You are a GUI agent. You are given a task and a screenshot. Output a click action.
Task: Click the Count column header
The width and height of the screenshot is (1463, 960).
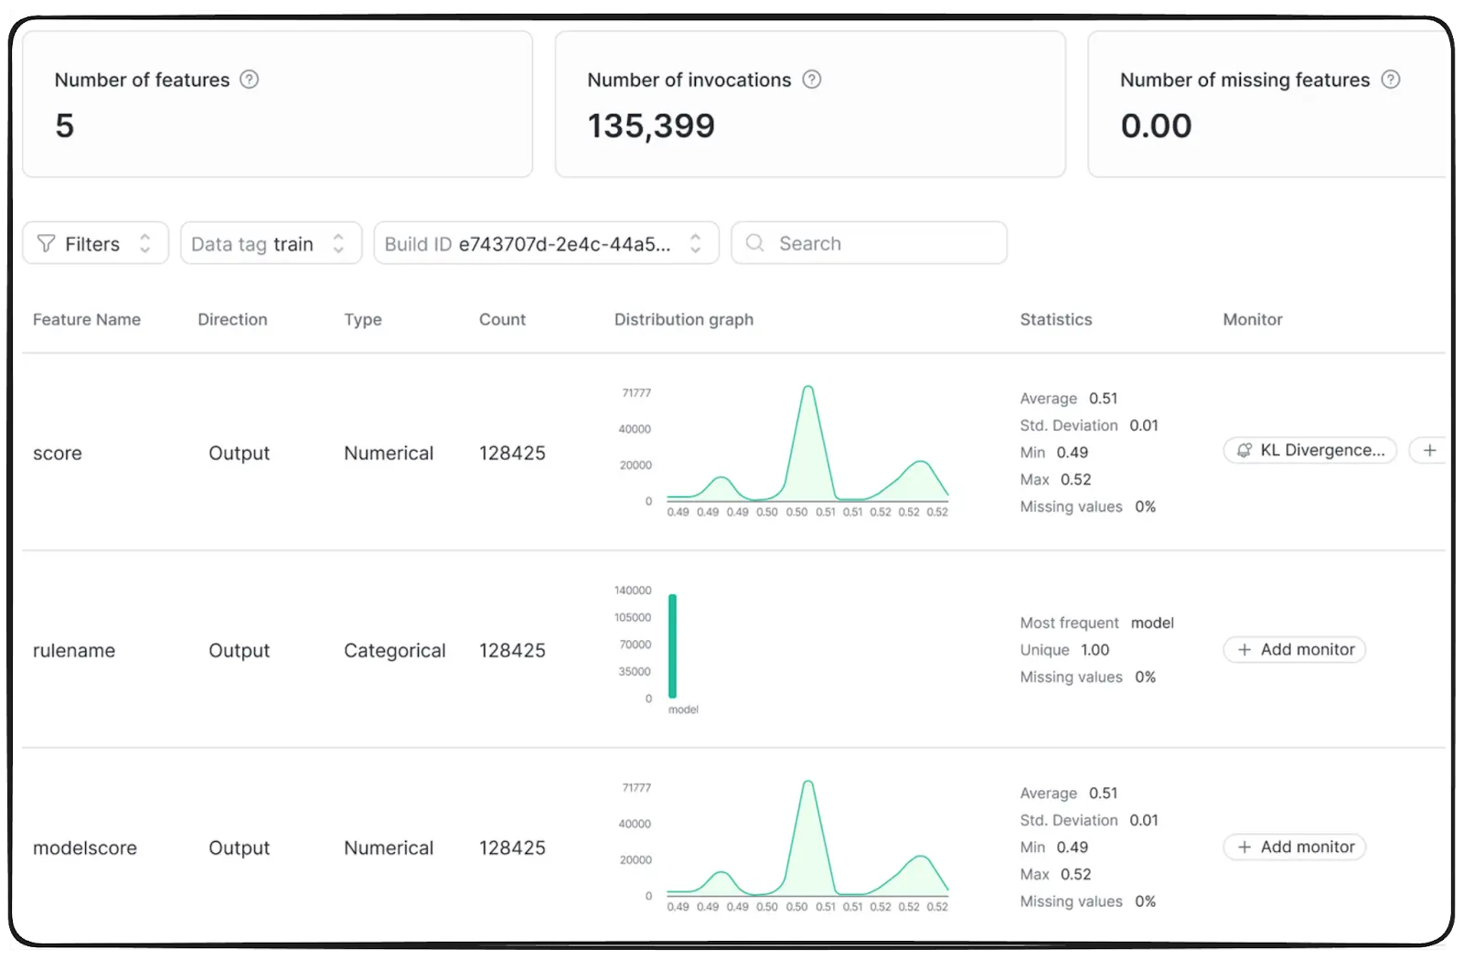[x=501, y=319]
